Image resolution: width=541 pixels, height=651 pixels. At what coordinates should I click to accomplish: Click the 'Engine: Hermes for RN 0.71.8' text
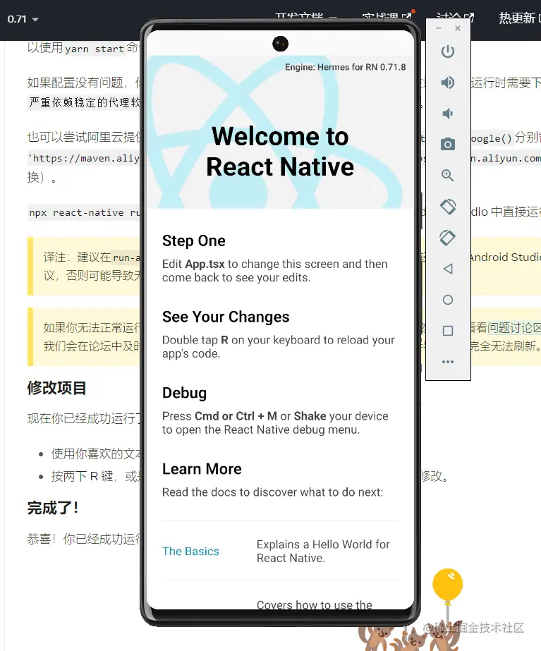point(346,67)
